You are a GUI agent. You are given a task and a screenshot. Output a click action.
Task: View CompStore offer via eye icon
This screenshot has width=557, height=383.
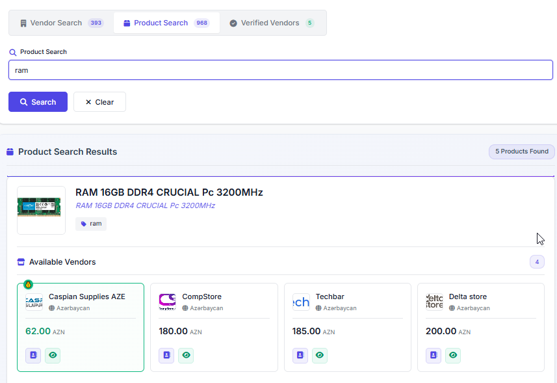[186, 355]
